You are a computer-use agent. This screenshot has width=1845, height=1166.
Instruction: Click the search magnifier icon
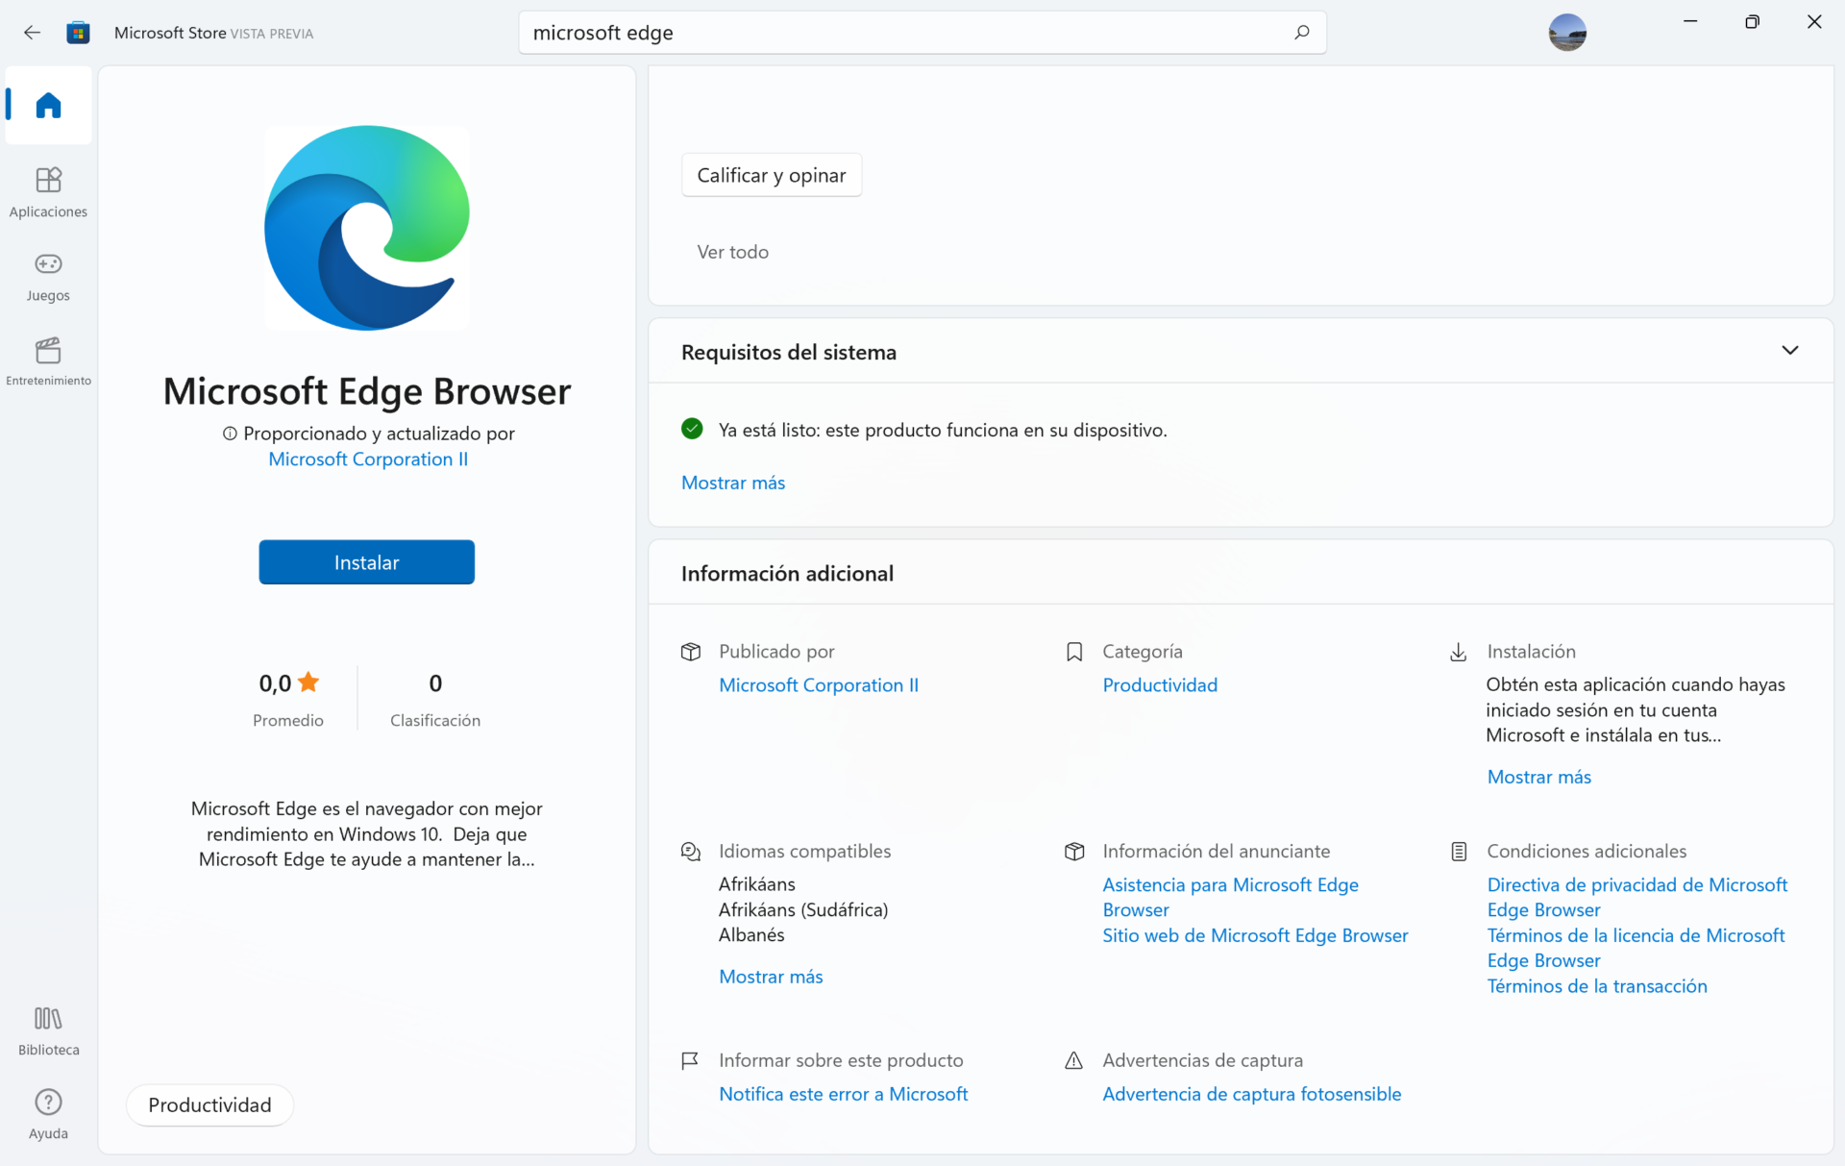(1301, 33)
